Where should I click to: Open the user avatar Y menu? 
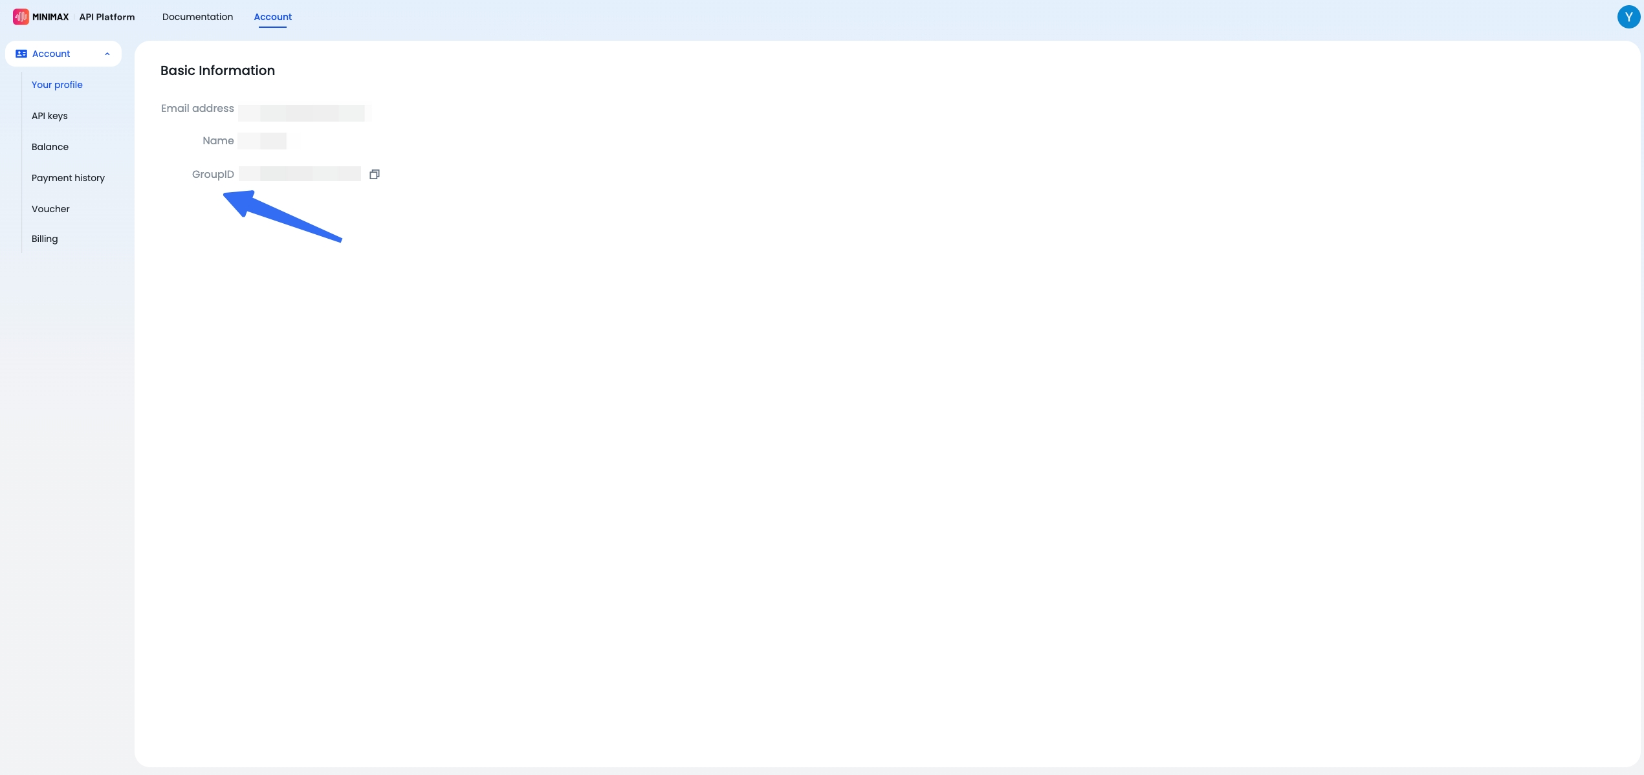tap(1628, 17)
